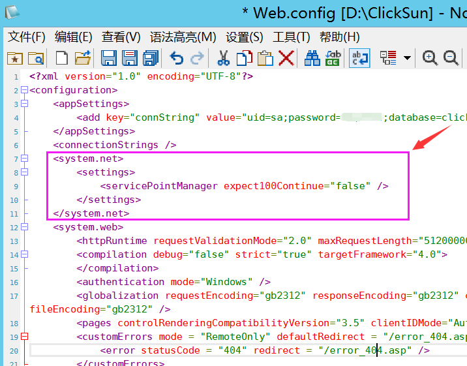Save all open files icon
Image resolution: width=467 pixels, height=366 pixels.
coord(151,58)
